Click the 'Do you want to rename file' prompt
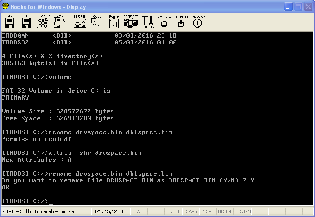This screenshot has height=217, width=315. click(128, 180)
